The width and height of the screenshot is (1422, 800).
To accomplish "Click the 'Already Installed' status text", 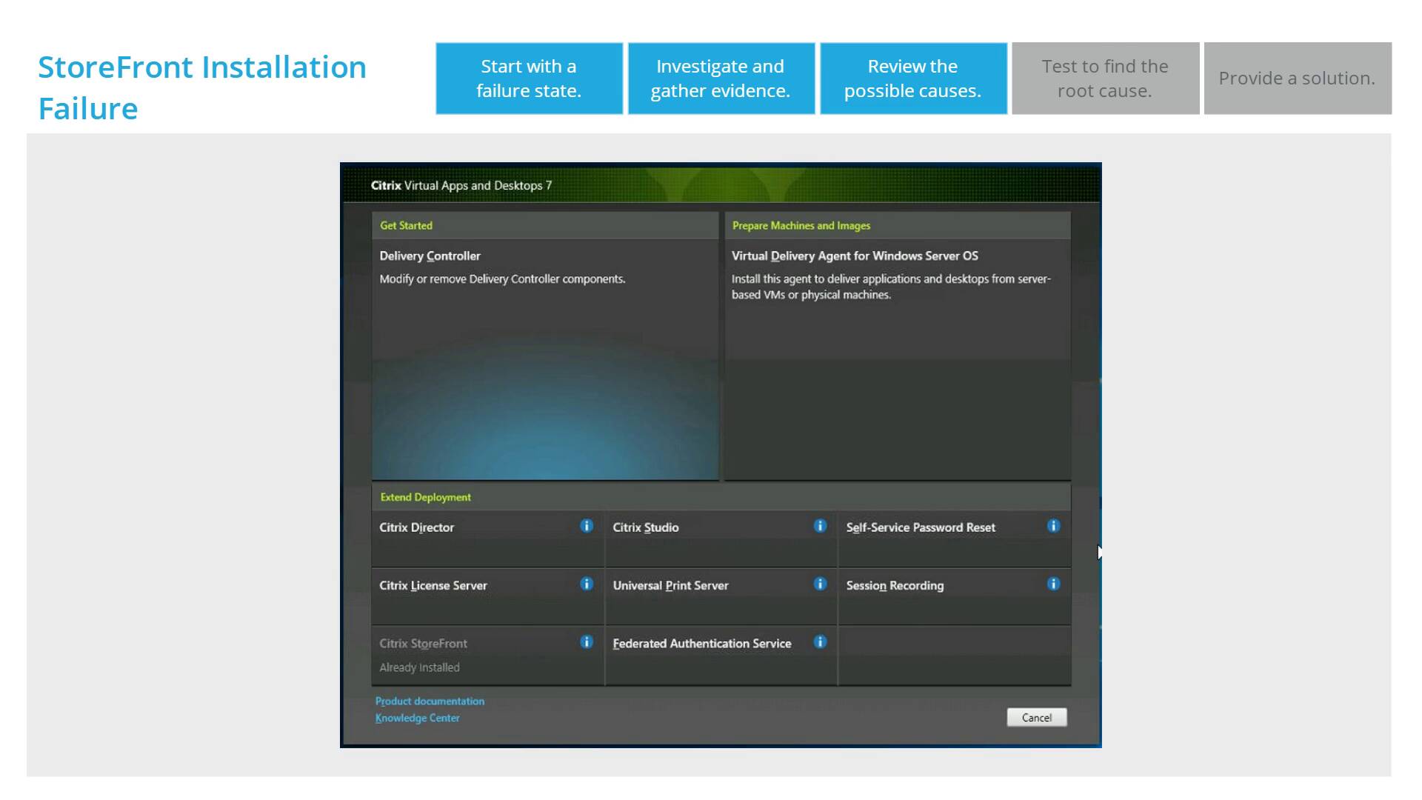I will click(x=419, y=667).
